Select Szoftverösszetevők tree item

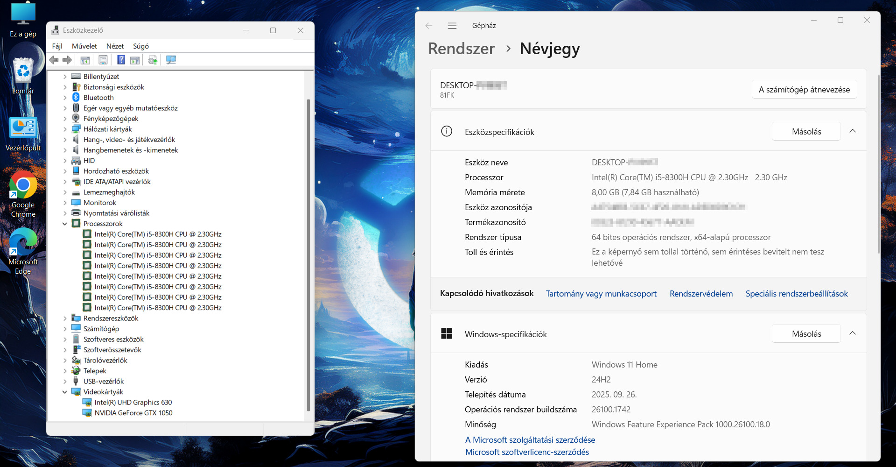[x=112, y=350]
